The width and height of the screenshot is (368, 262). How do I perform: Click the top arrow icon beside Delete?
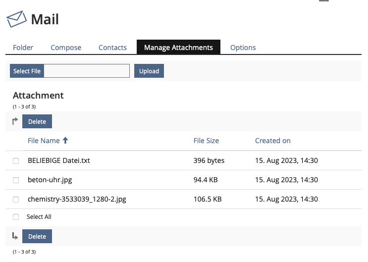coord(15,121)
